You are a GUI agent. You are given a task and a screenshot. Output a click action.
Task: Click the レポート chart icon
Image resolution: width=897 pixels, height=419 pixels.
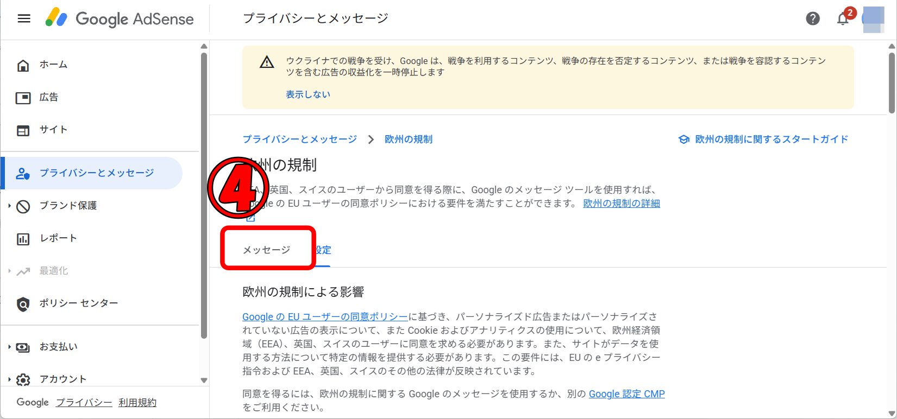(23, 239)
